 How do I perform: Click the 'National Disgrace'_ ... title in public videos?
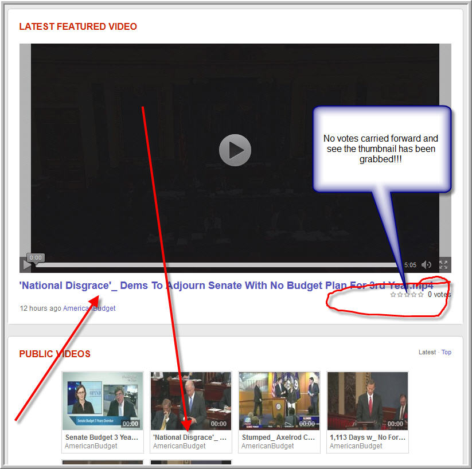coord(190,437)
